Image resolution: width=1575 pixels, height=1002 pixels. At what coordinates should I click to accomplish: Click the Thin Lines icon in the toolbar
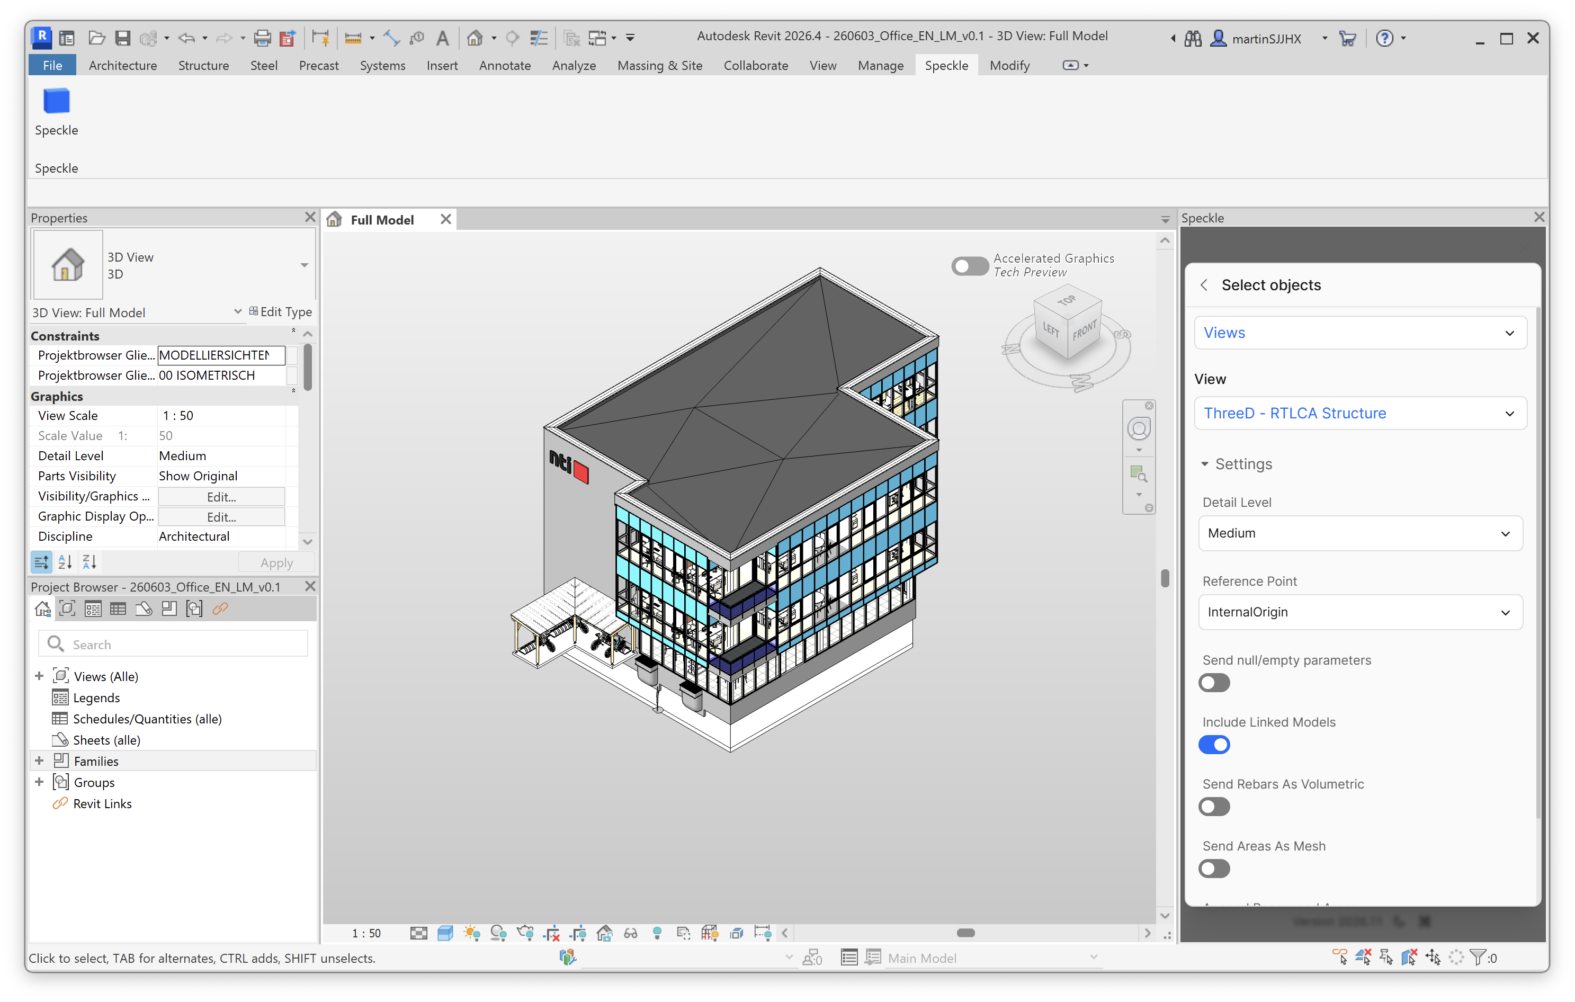[538, 38]
